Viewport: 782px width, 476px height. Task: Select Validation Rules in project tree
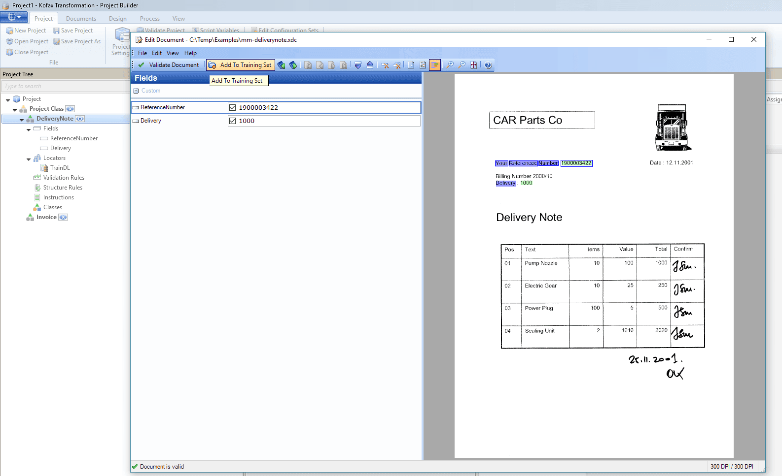(63, 178)
